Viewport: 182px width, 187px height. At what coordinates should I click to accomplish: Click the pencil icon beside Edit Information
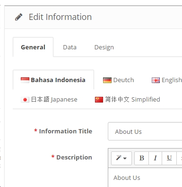click(18, 17)
